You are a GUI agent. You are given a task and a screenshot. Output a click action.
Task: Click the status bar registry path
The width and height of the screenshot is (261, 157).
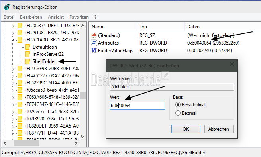tap(104, 153)
